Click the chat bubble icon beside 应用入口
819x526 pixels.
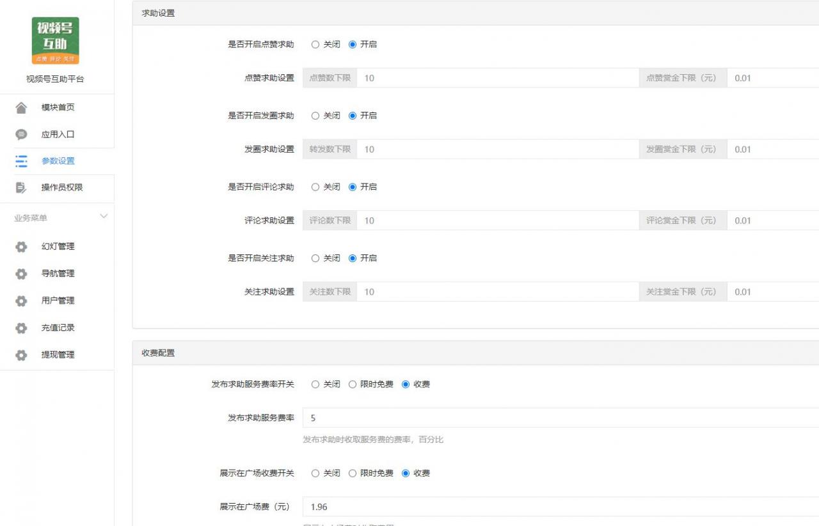point(20,134)
